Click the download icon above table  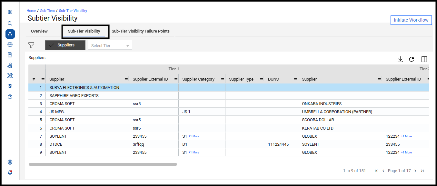[400, 59]
